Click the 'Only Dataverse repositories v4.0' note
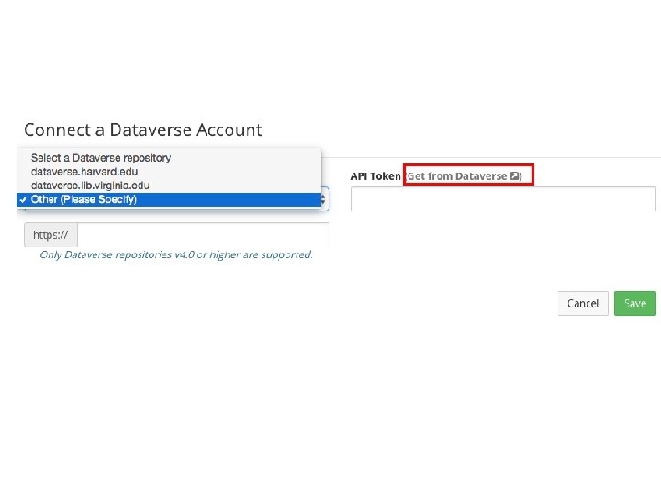 click(x=176, y=254)
